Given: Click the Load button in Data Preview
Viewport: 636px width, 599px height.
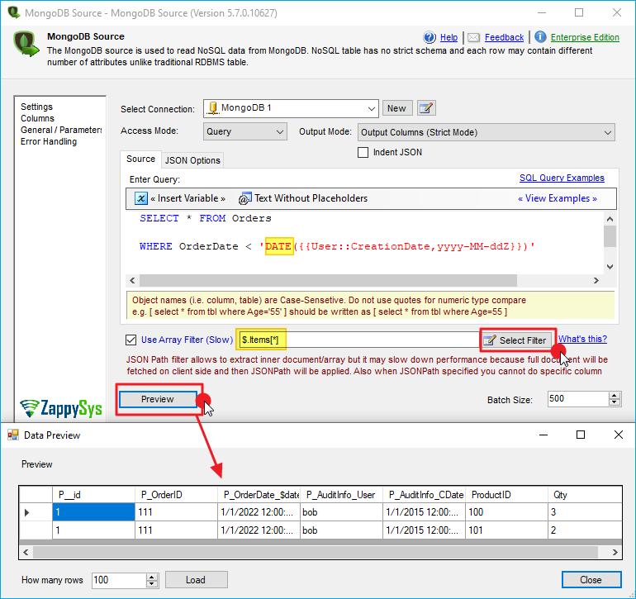Looking at the screenshot, I should click(196, 580).
